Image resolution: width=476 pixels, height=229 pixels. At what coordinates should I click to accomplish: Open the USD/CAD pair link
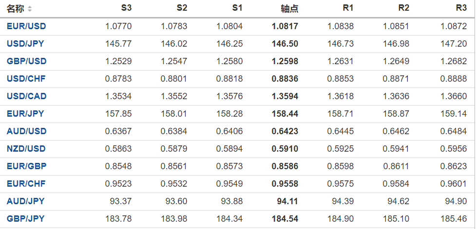27,96
